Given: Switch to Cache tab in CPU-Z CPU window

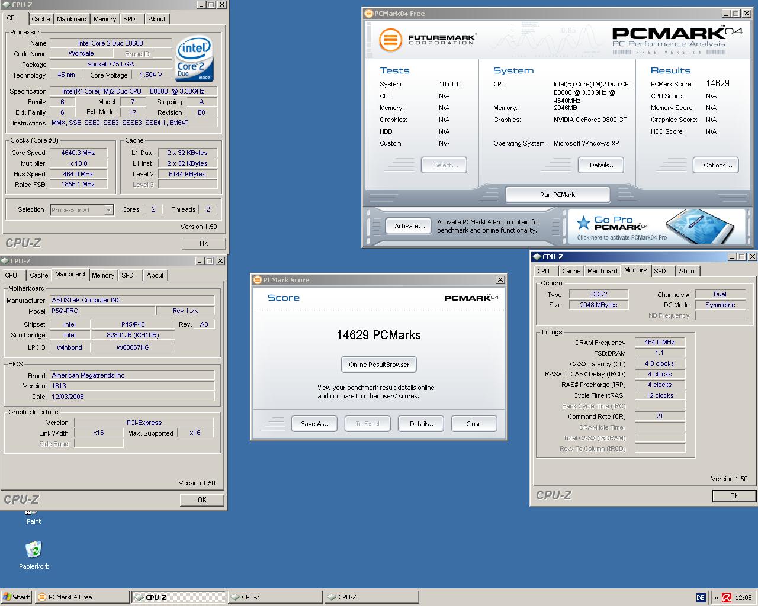Looking at the screenshot, I should click(x=41, y=19).
